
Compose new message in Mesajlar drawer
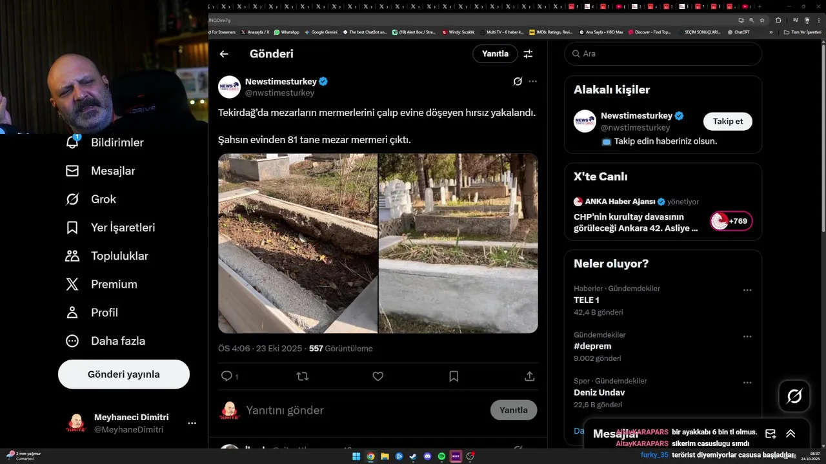pos(771,434)
